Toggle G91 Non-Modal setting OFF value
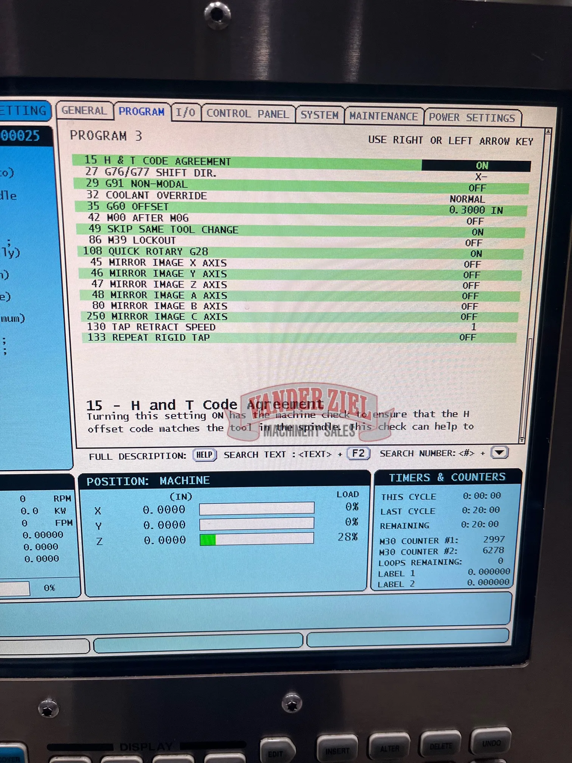The width and height of the screenshot is (572, 763). 477,188
